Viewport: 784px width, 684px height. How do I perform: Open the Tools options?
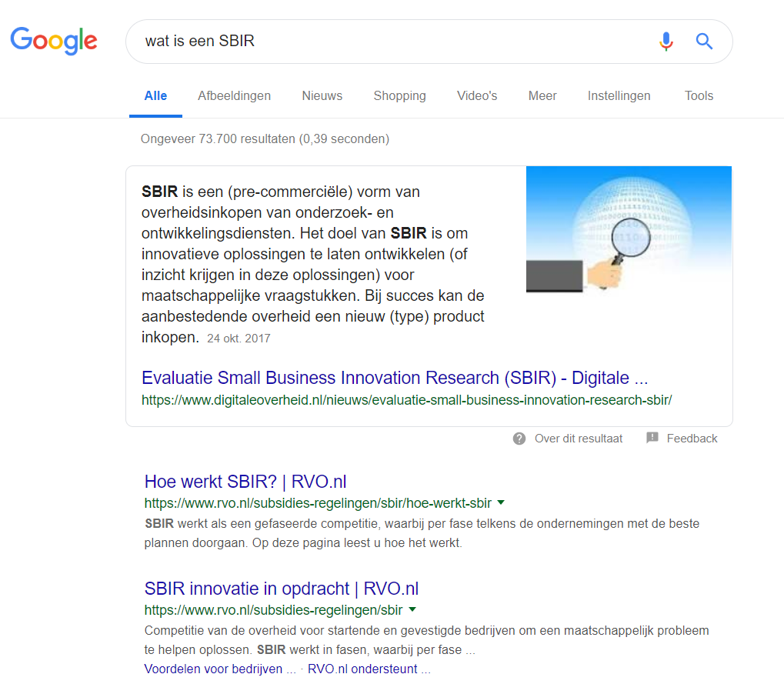pos(699,95)
